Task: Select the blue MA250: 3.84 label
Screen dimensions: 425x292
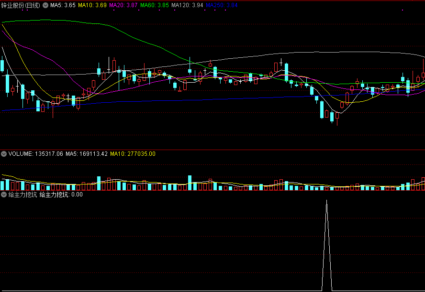Action: [222, 5]
